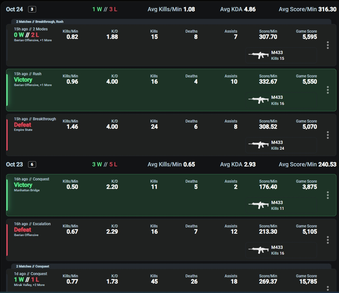This screenshot has height=293, width=339.
Task: Click K/D 1.88 value
Action: click(x=112, y=37)
